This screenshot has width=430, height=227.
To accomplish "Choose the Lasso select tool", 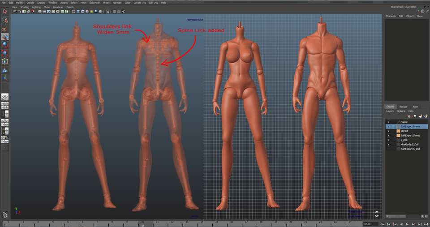I will point(4,20).
